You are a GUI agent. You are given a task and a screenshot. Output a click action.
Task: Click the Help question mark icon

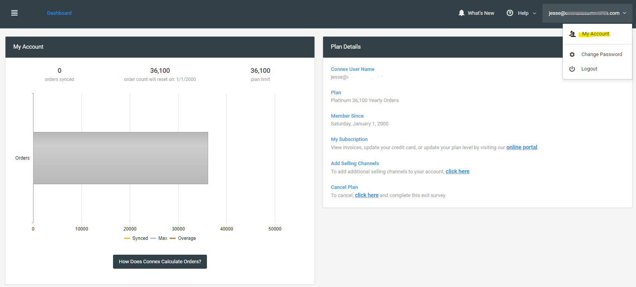tap(510, 13)
